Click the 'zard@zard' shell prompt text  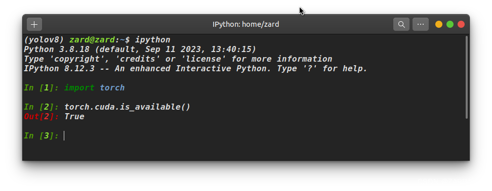click(x=92, y=40)
